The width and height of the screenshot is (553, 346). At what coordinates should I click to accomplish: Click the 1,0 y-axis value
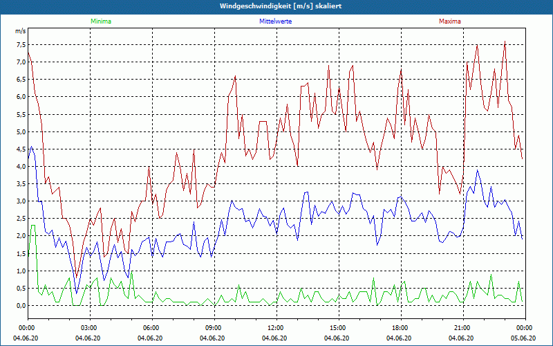[21, 271]
